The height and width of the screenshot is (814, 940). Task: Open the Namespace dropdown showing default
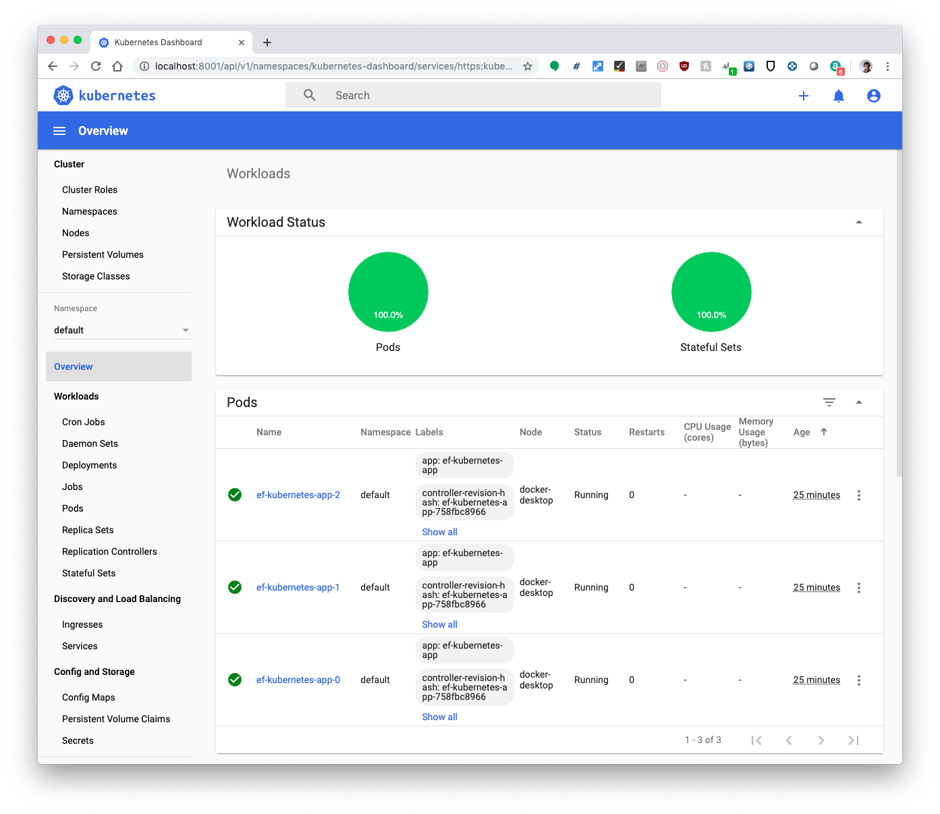pos(122,330)
